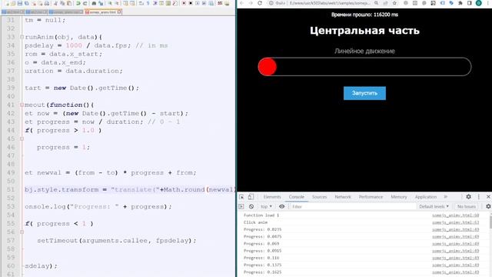Click the Print toolbar icon in the editor

[47, 3]
